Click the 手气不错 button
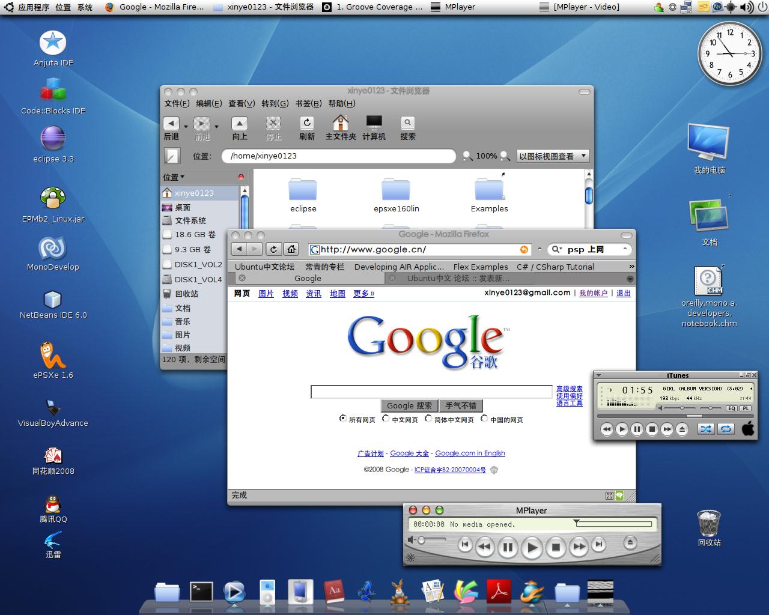Viewport: 769px width, 615px height. [461, 405]
